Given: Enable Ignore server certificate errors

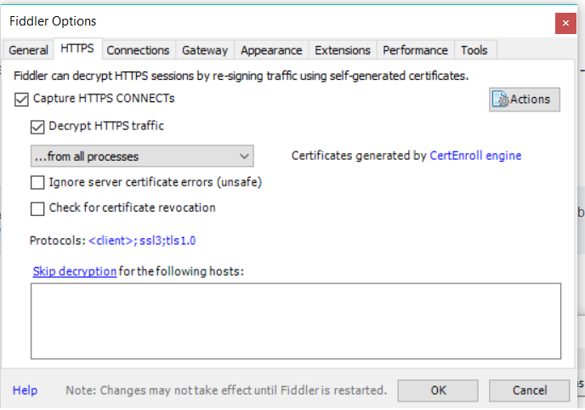Looking at the screenshot, I should (37, 182).
